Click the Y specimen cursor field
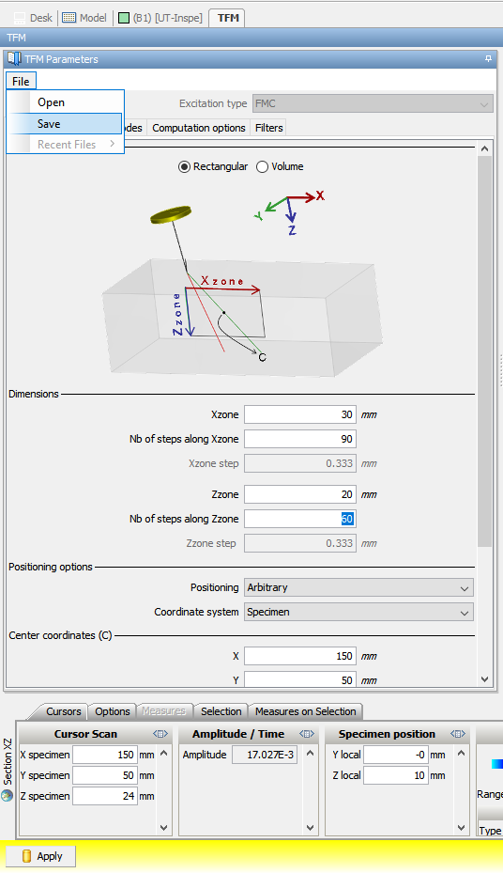Viewport: 503px width, 873px height. 105,775
